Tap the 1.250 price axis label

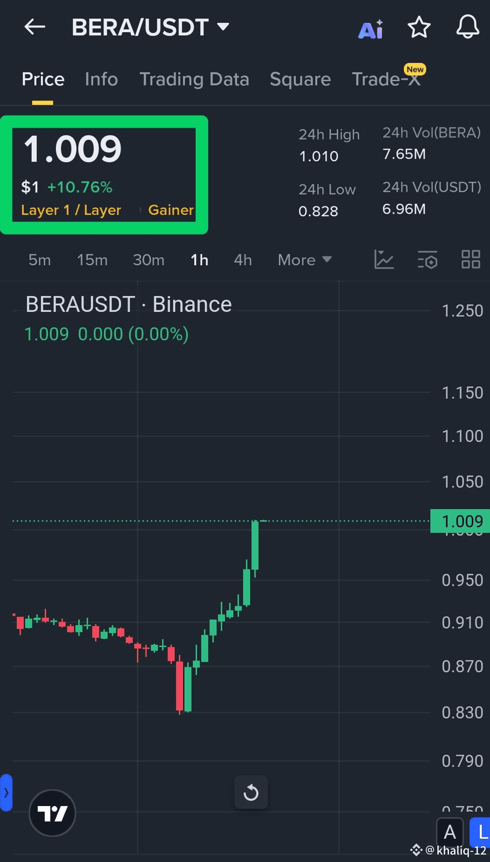(x=462, y=311)
